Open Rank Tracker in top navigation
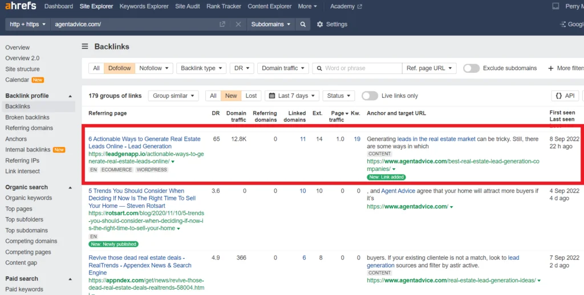 224,6
